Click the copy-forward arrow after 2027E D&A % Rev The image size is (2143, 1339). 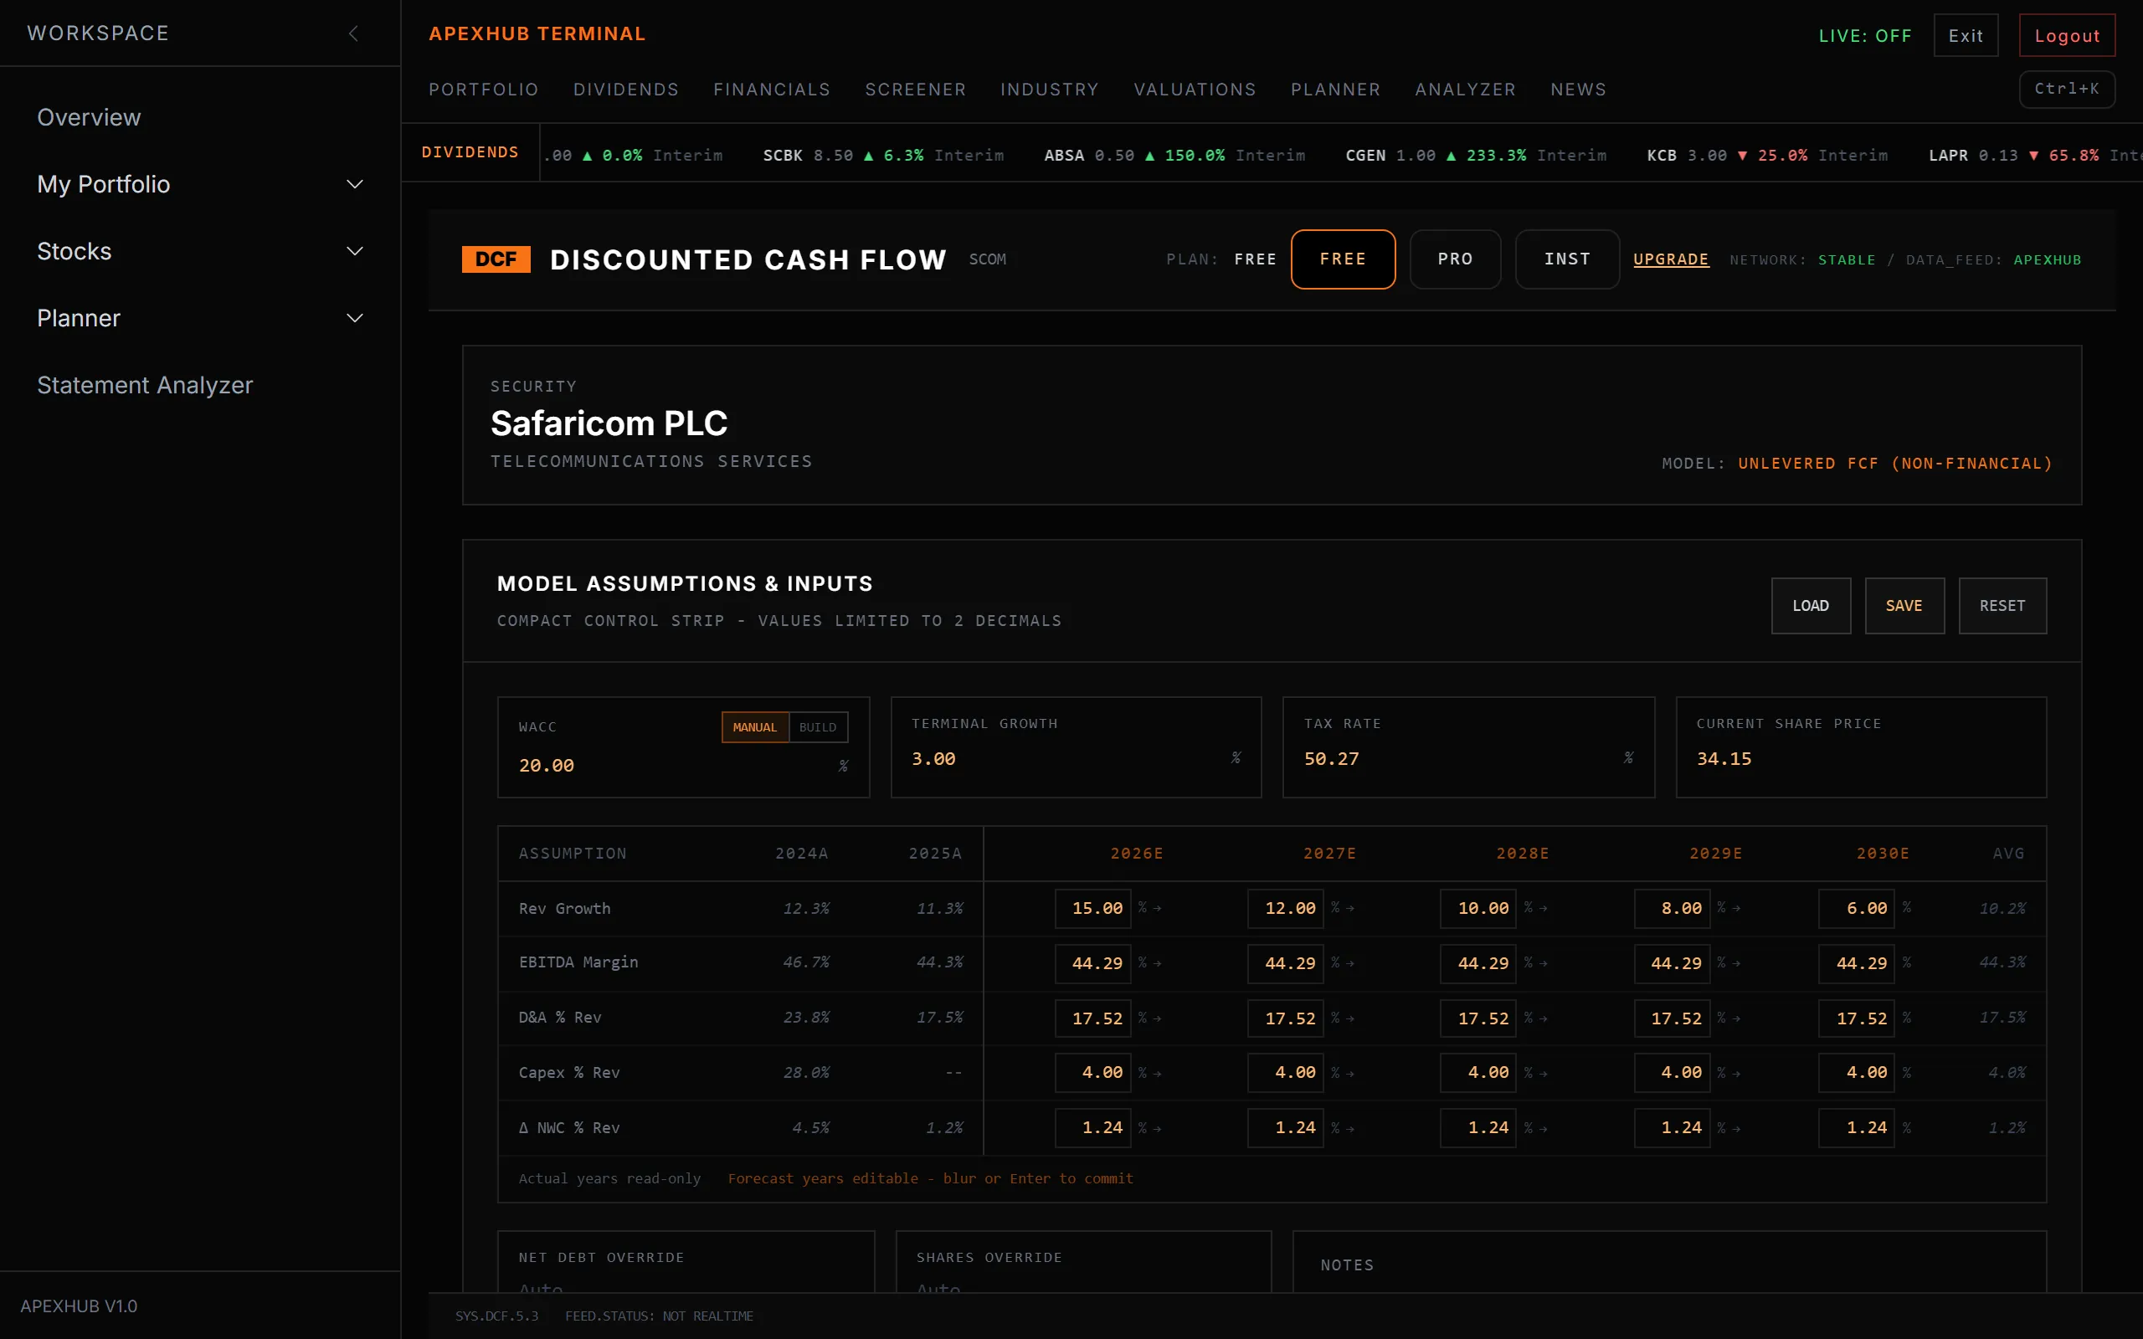pos(1349,1019)
